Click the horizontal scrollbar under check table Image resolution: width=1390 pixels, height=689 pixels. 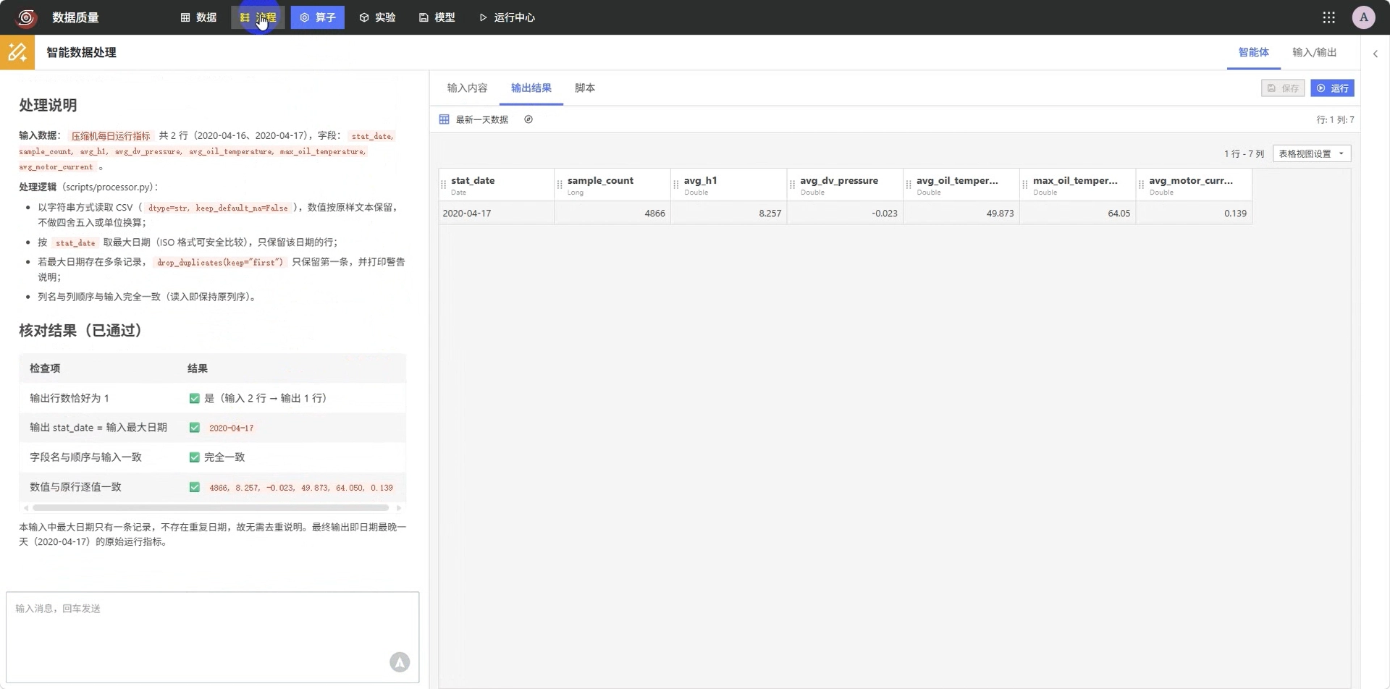(x=211, y=508)
